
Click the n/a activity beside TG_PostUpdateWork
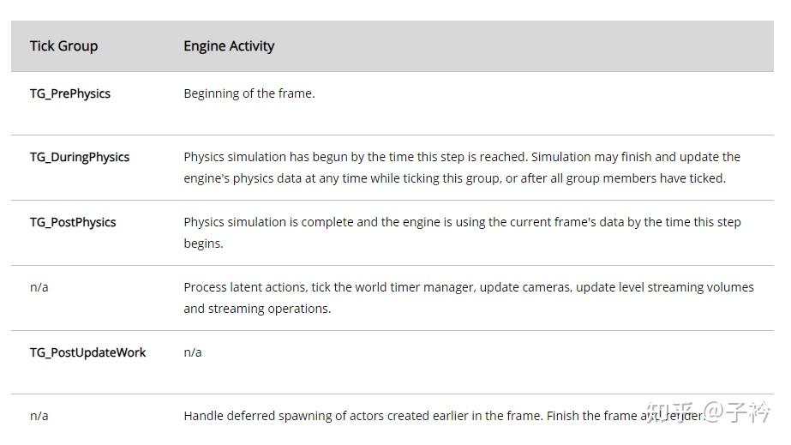coord(193,352)
